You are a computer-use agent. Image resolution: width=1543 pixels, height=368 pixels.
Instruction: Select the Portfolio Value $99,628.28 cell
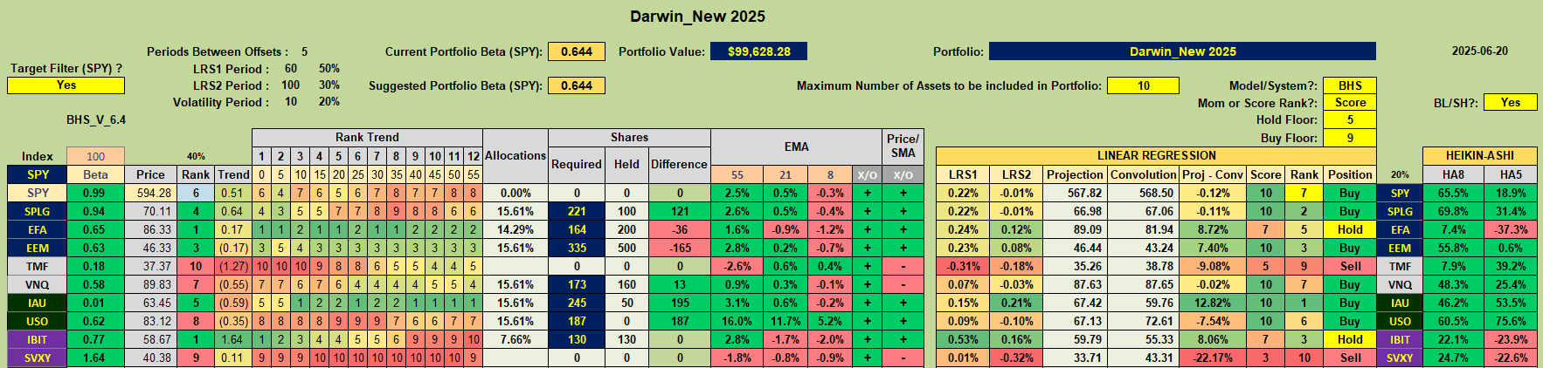[x=758, y=51]
